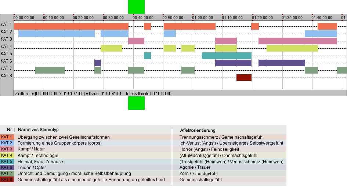Select the dark red KAT 8 timeline segment

tap(244, 78)
